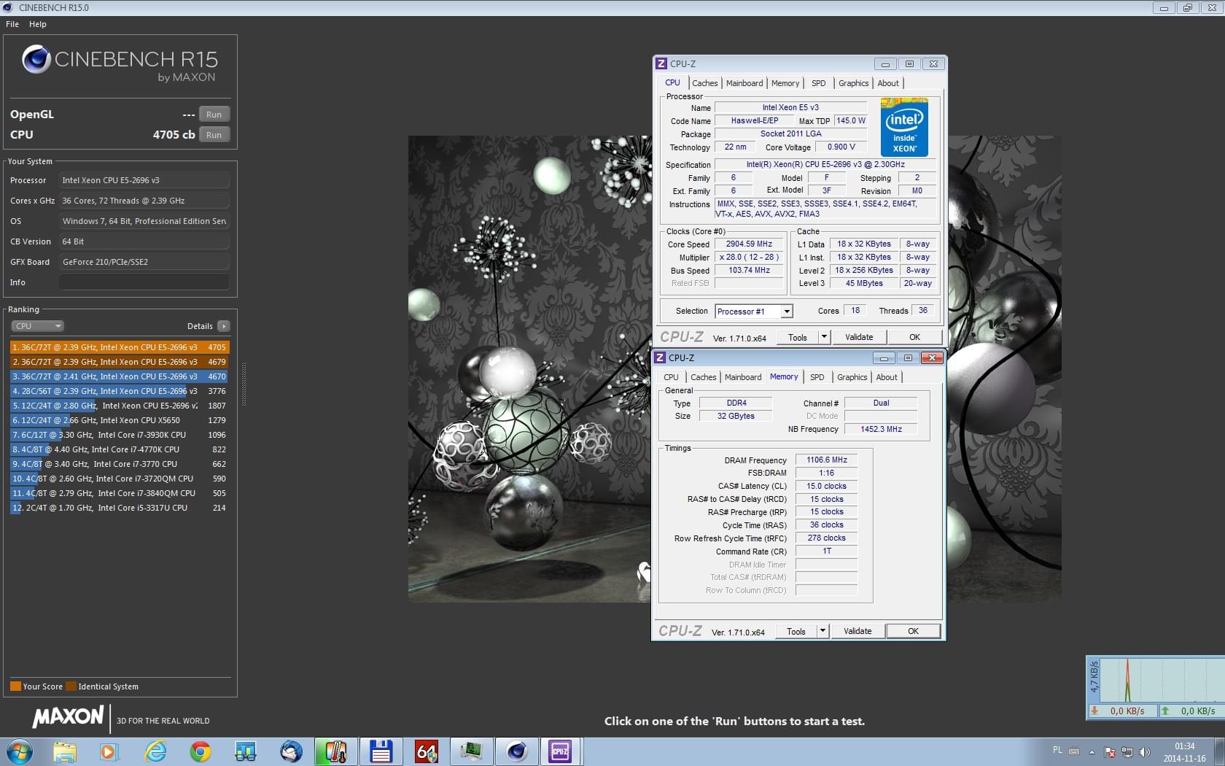Open SPD tab in lower CPU-Z window
Image resolution: width=1225 pixels, height=766 pixels.
(x=817, y=377)
